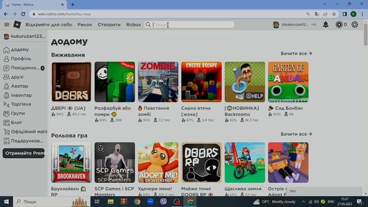
Task: Click the Windows taskbar search box
Action: [52, 202]
